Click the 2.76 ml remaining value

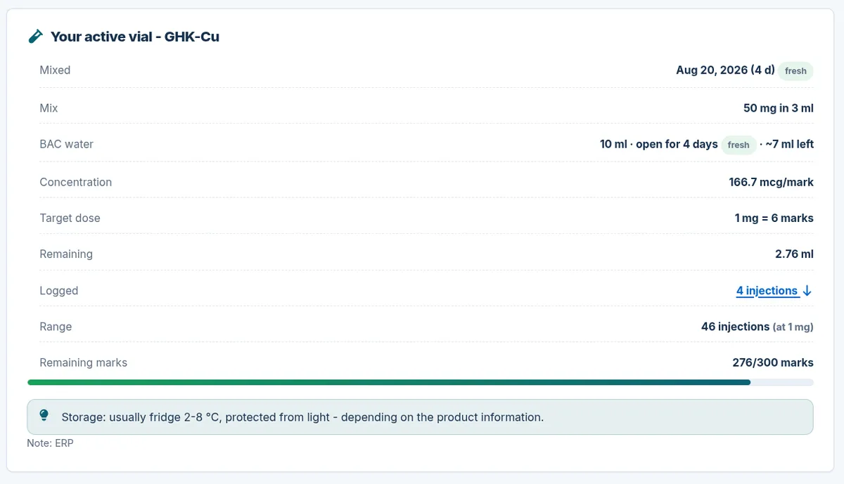point(795,254)
